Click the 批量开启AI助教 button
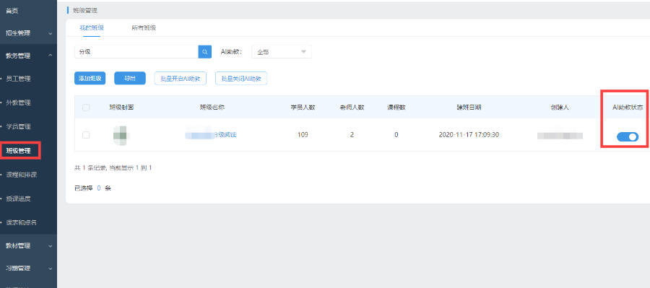Image resolution: width=650 pixels, height=288 pixels. tap(181, 79)
